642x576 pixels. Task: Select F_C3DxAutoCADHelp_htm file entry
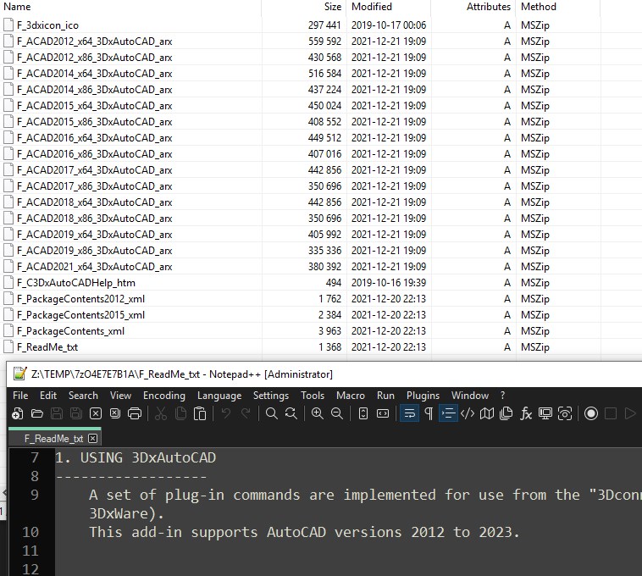point(75,283)
